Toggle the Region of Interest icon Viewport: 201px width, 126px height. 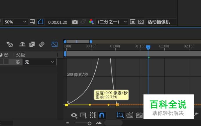[x=133, y=22]
